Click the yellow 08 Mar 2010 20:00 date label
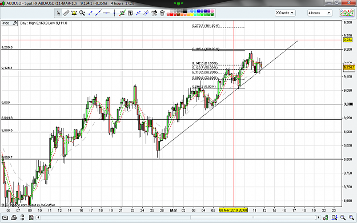 tap(233, 210)
